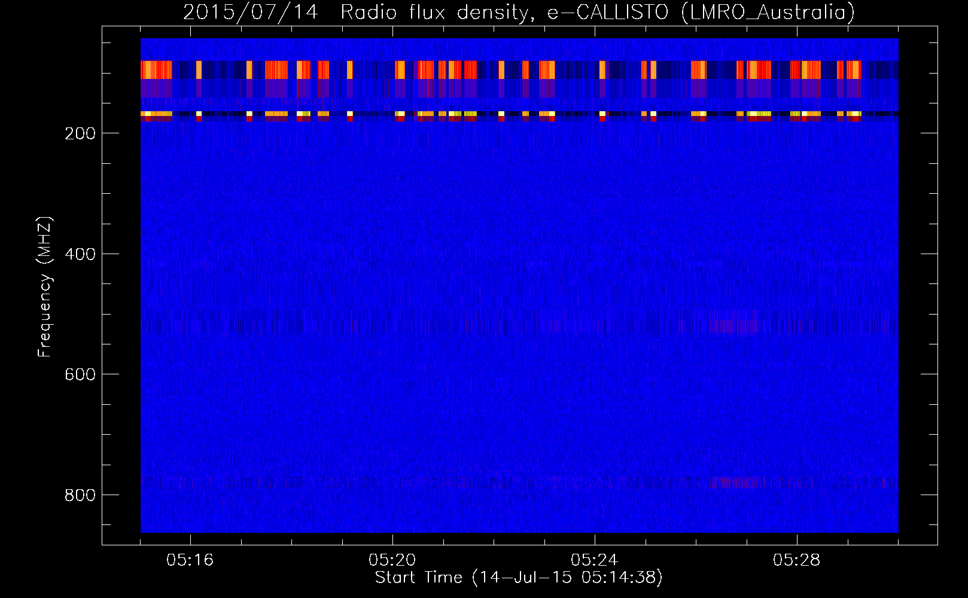Viewport: 968px width, 598px height.
Task: Click the 05:24 time tick label
Action: (x=595, y=560)
